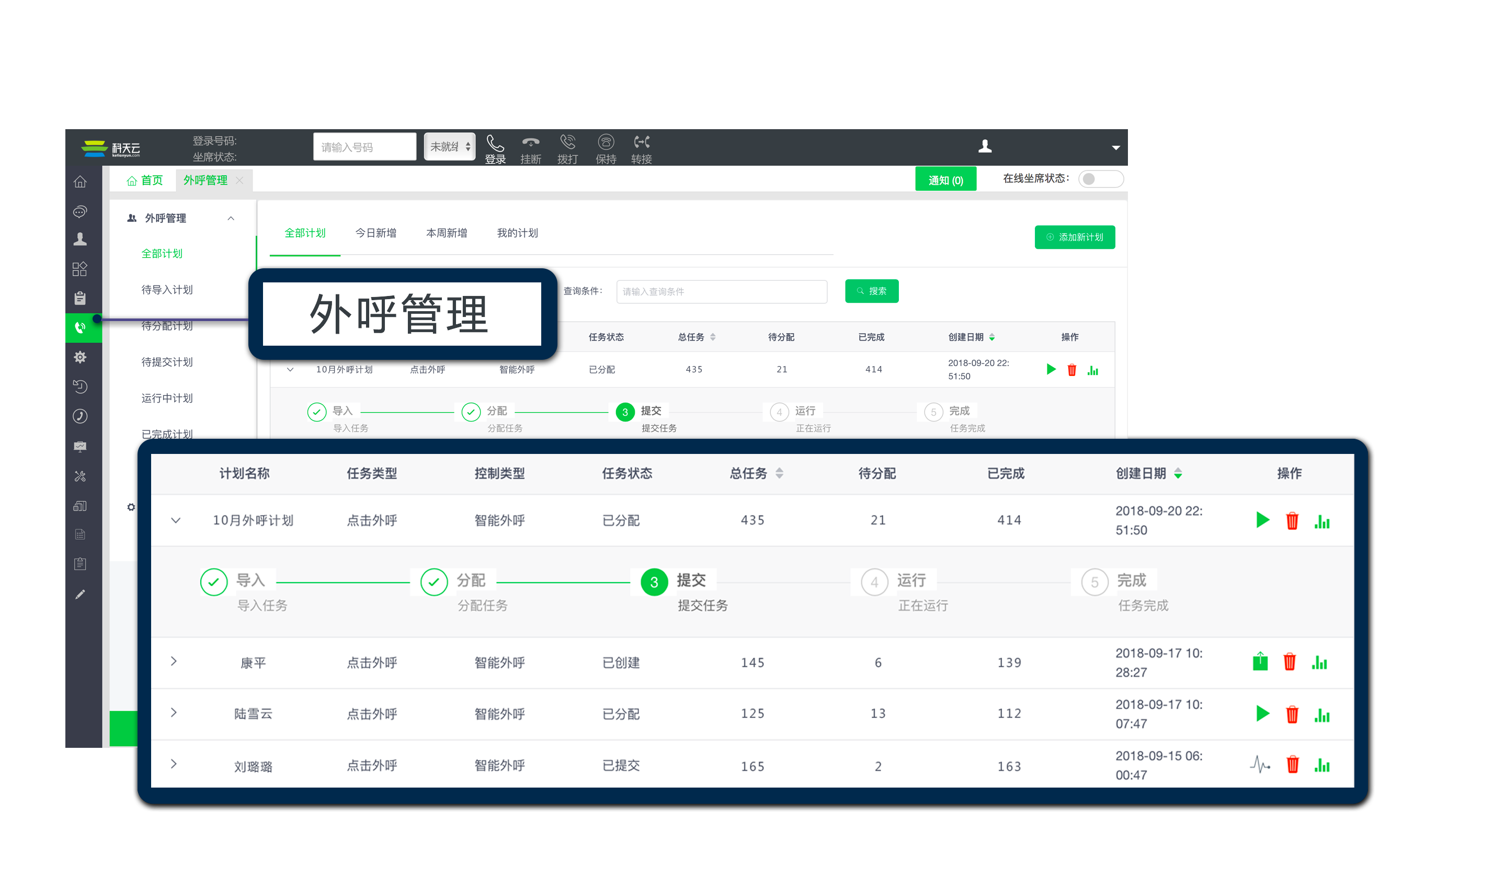This screenshot has width=1506, height=877.
Task: Select 待导入计划 in the side menu
Action: [167, 290]
